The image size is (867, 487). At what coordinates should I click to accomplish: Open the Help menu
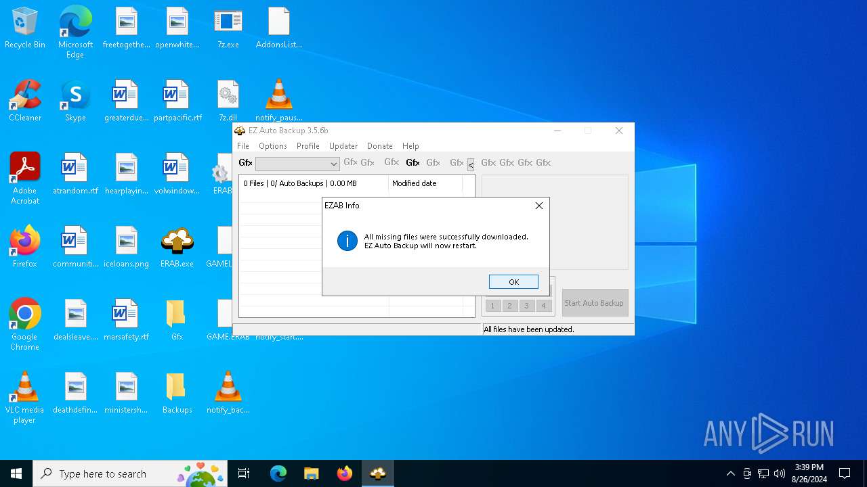[410, 146]
